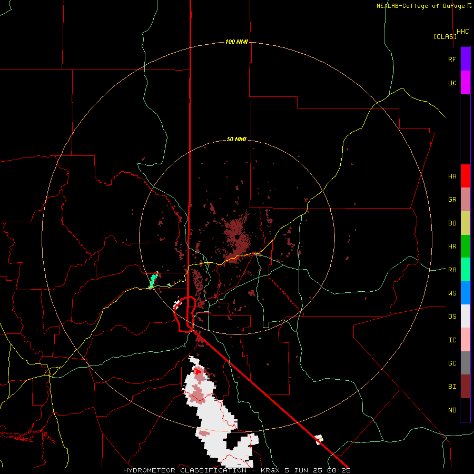Viewport: 474px width, 474px height.
Task: Click the 'HHC' product label
Action: (x=463, y=32)
